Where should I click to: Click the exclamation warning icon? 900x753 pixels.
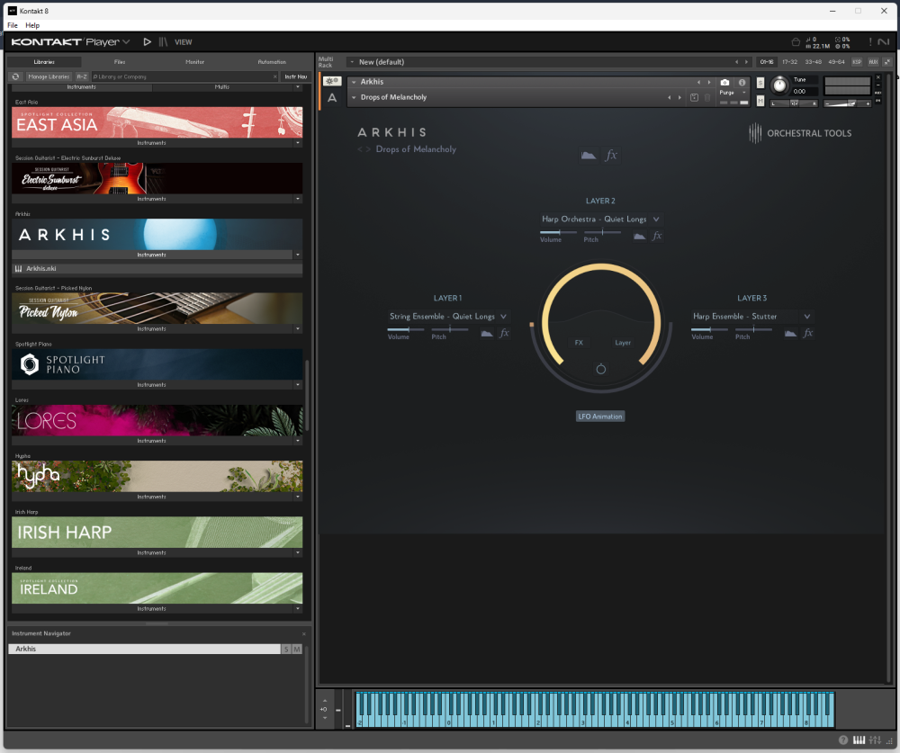click(870, 42)
